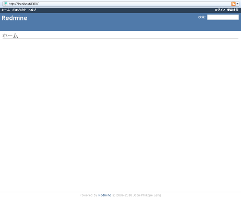Select the 登録する registration link
Screen dimensions: 241x198
233,10
